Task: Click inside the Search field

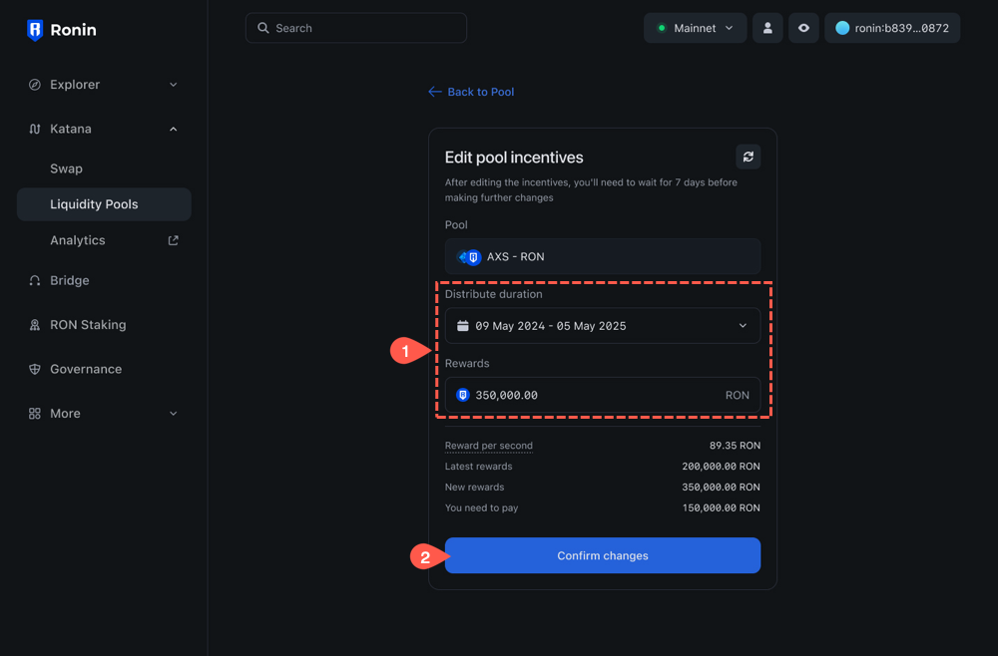Action: 355,28
